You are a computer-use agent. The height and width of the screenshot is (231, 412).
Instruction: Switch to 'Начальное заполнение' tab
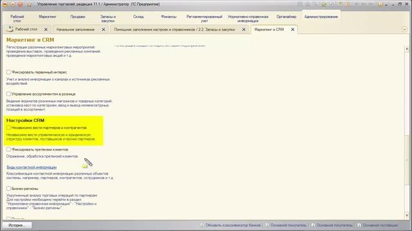[x=75, y=30]
